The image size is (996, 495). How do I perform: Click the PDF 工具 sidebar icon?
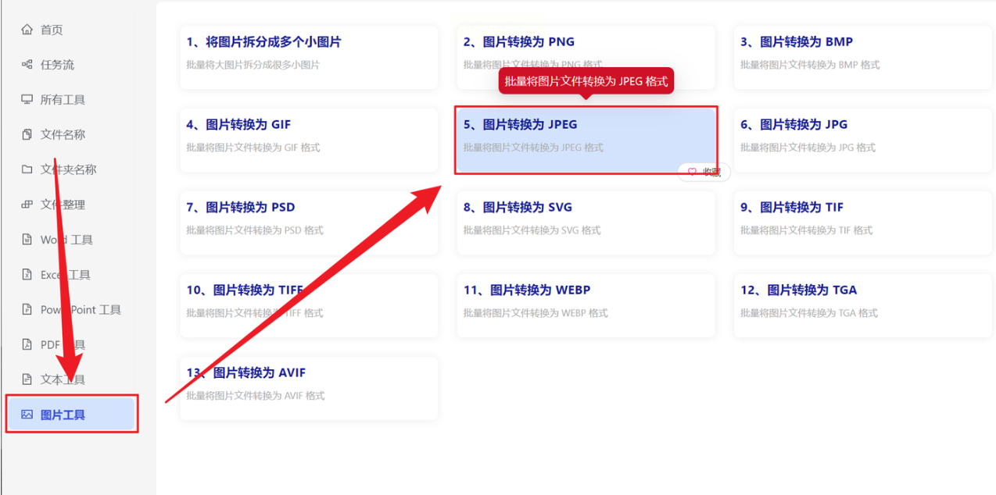[x=27, y=344]
